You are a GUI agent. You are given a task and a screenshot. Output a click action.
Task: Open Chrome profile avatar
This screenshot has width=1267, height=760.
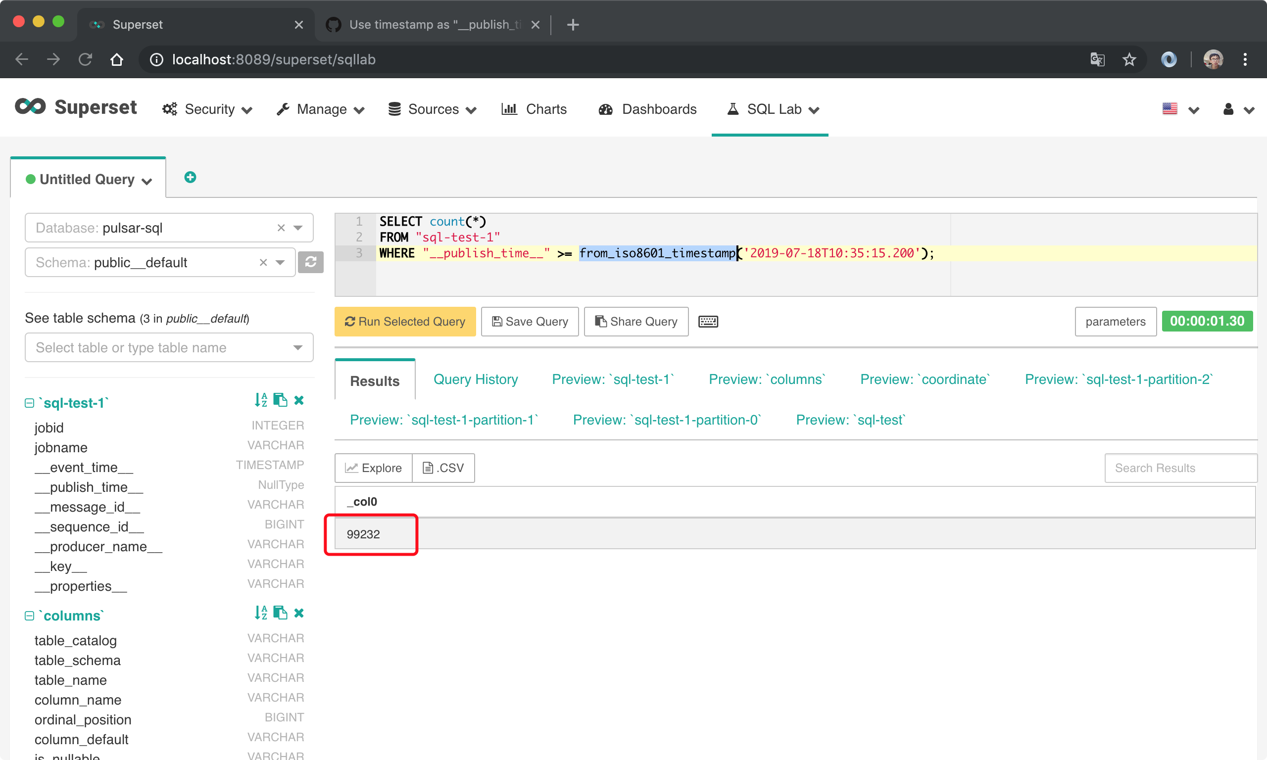(x=1213, y=60)
